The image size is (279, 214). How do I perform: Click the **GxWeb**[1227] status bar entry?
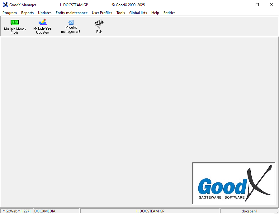tap(17, 211)
